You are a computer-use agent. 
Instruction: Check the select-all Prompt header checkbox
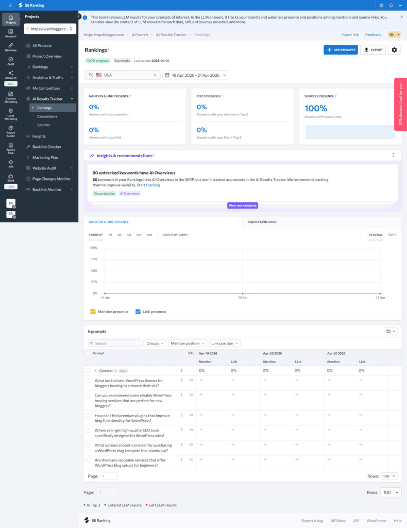coord(88,353)
